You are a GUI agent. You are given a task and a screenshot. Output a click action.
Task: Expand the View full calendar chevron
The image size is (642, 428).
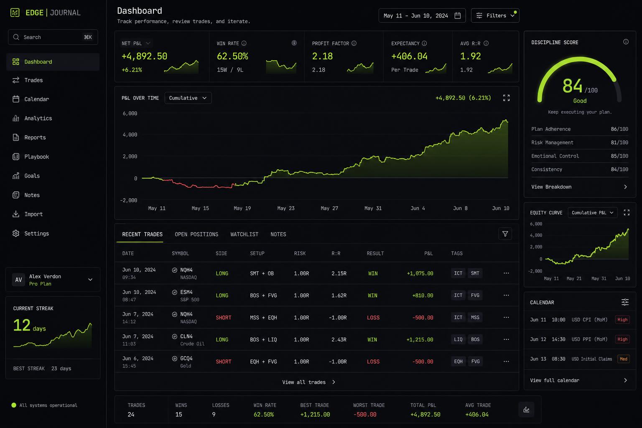[x=625, y=380]
